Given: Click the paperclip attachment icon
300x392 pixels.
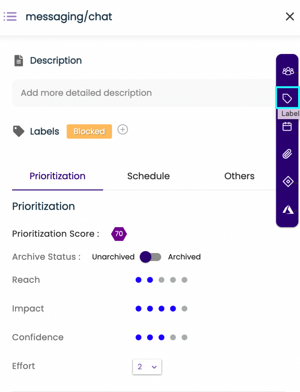Looking at the screenshot, I should point(287,154).
